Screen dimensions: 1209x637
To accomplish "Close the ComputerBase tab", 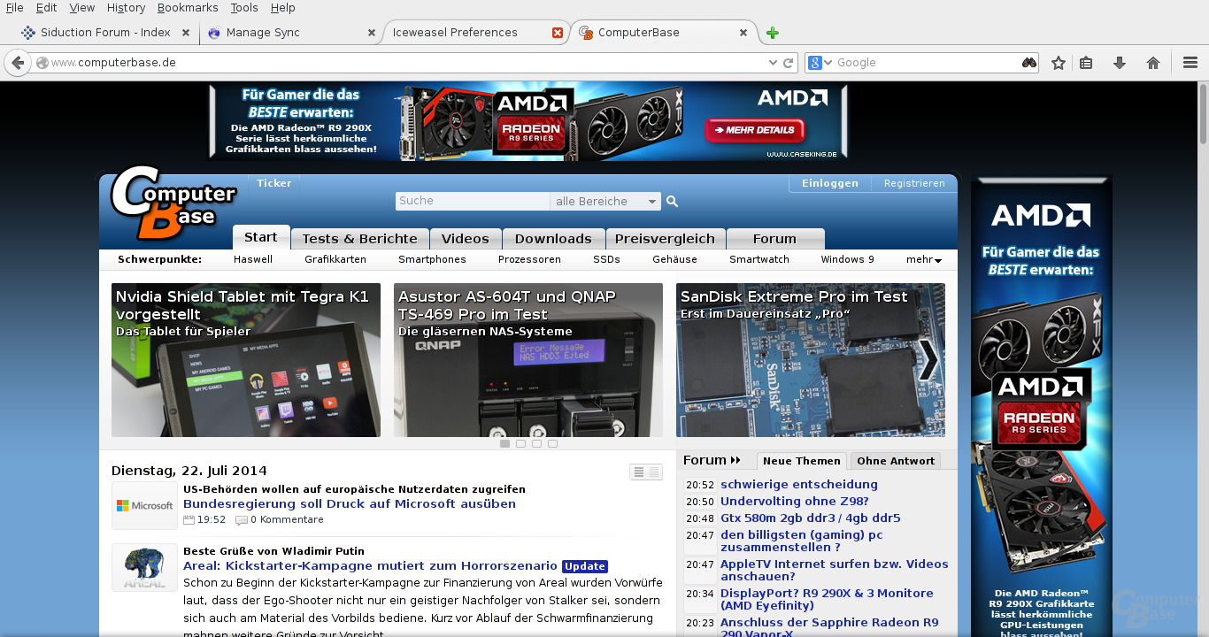I will (743, 33).
